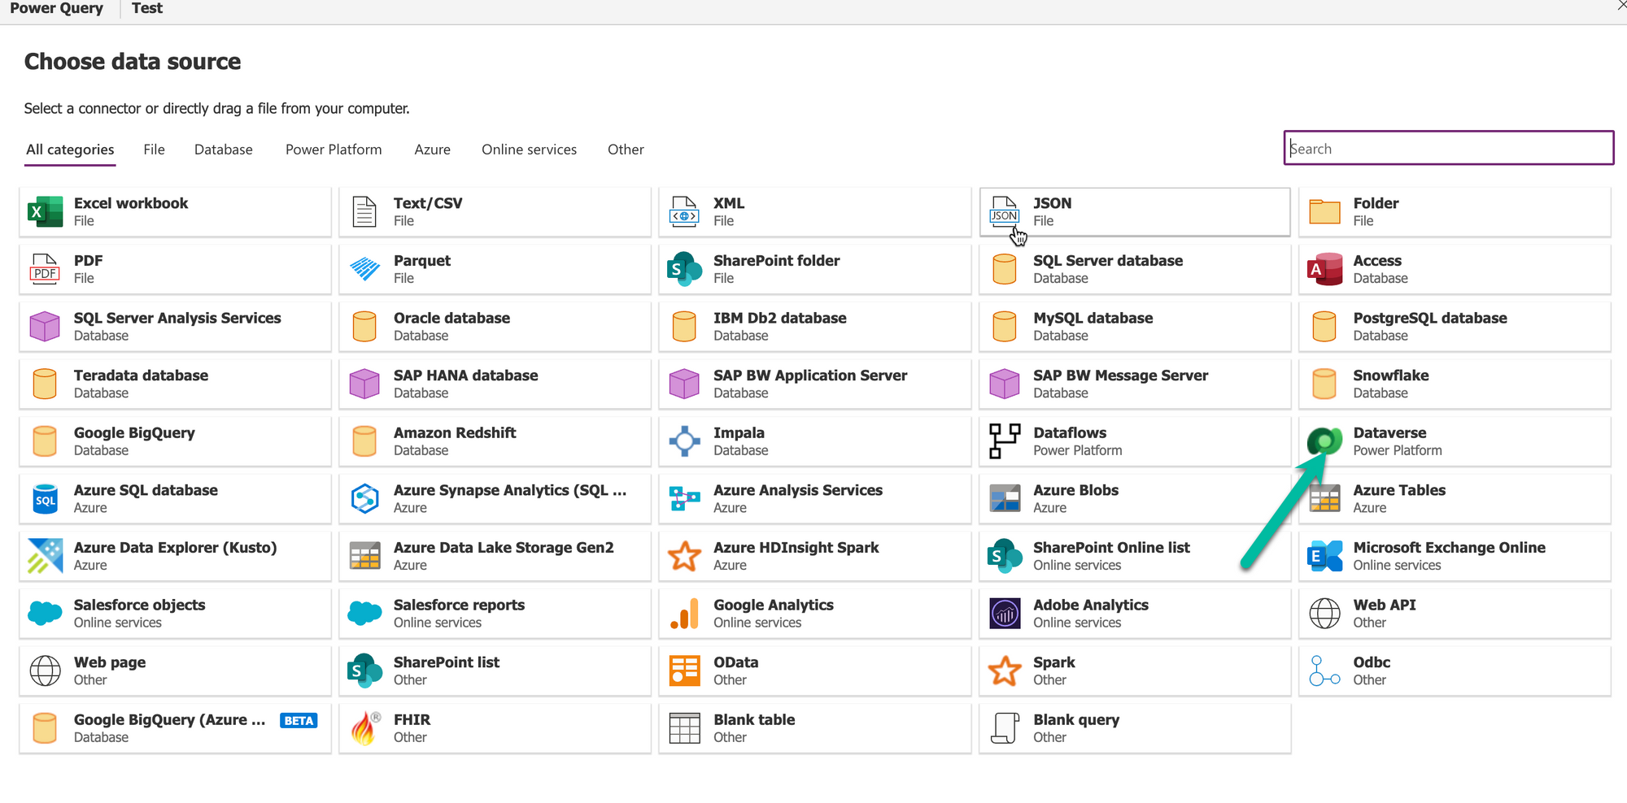Choose Google BigQuery (Azure) BETA connector
Screen dimensions: 1627x803
pyautogui.click(x=175, y=728)
